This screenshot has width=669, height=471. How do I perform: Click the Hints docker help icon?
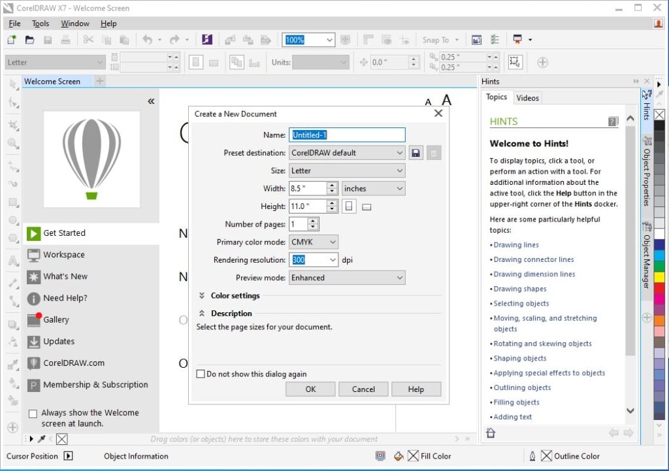point(613,122)
